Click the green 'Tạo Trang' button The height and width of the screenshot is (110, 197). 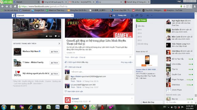pyautogui.click(x=141, y=20)
